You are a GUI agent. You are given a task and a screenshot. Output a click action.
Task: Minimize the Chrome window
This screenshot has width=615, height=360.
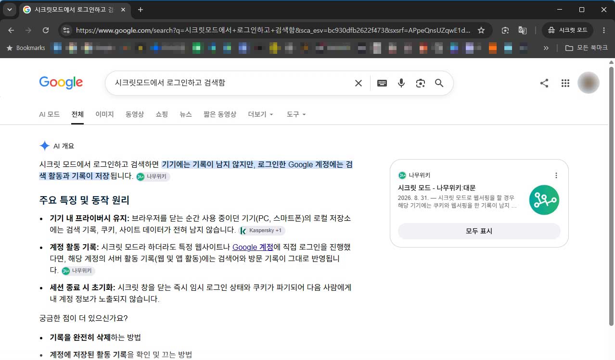(559, 10)
